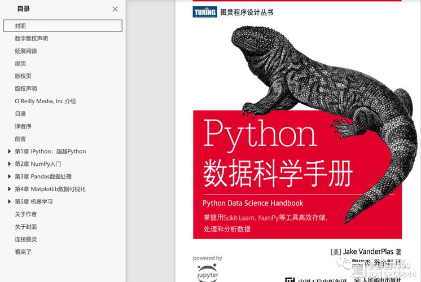Select the 封面 entry in contents

click(x=63, y=26)
